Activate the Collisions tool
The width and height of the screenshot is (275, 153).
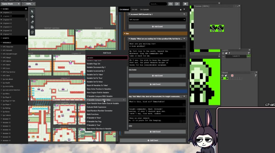point(32,27)
